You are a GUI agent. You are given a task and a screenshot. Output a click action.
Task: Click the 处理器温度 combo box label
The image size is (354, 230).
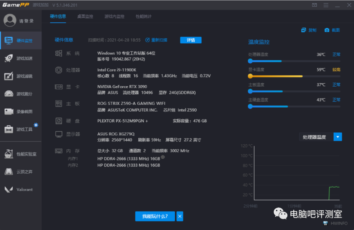click(314, 137)
